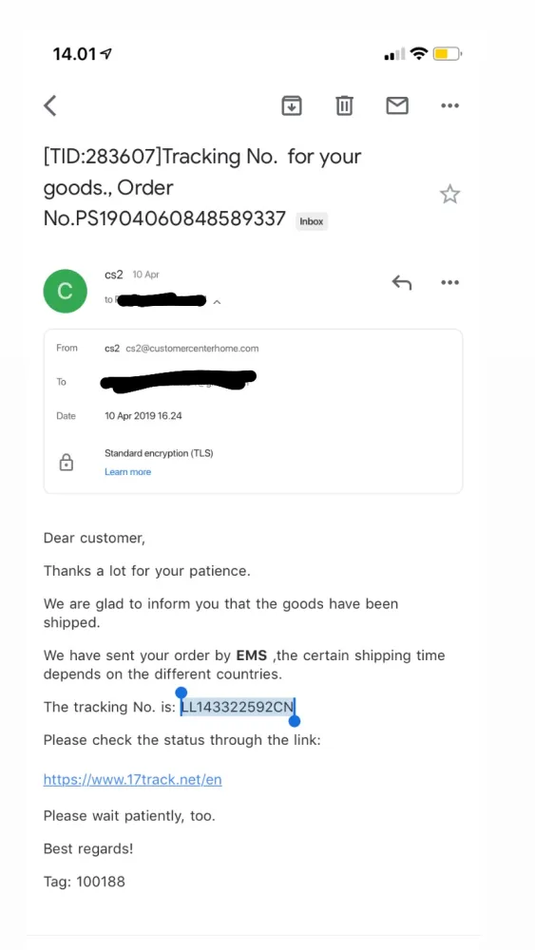The image size is (535, 950).
Task: Reply using the arrow next to cs2
Action: [401, 282]
